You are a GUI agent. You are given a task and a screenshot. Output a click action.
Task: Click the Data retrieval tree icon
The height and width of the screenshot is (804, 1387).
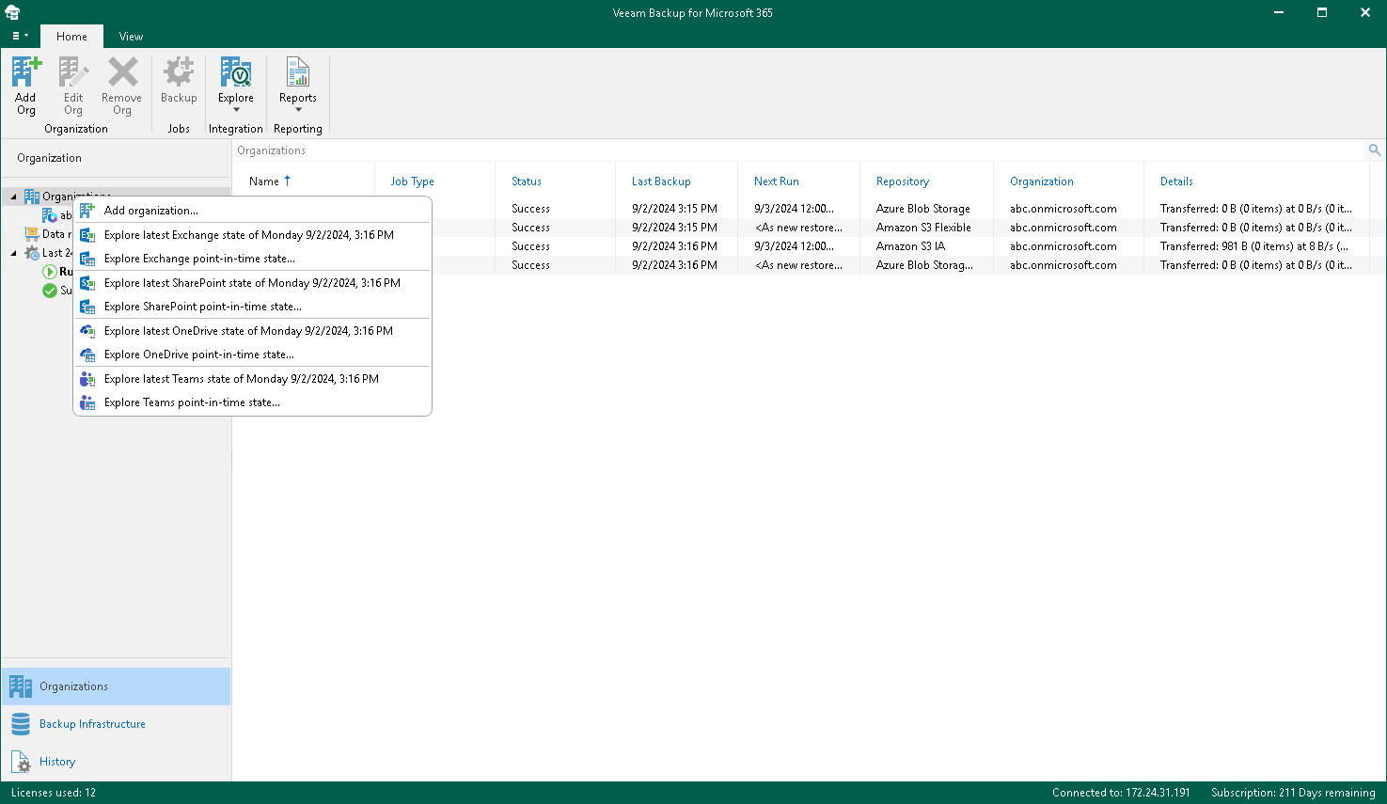[32, 234]
